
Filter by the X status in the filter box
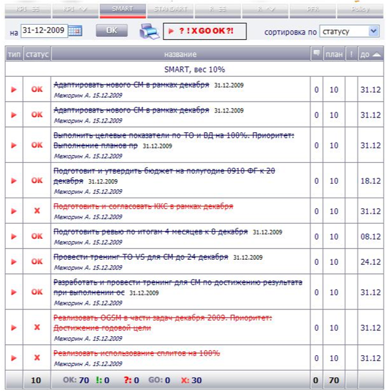coord(194,31)
